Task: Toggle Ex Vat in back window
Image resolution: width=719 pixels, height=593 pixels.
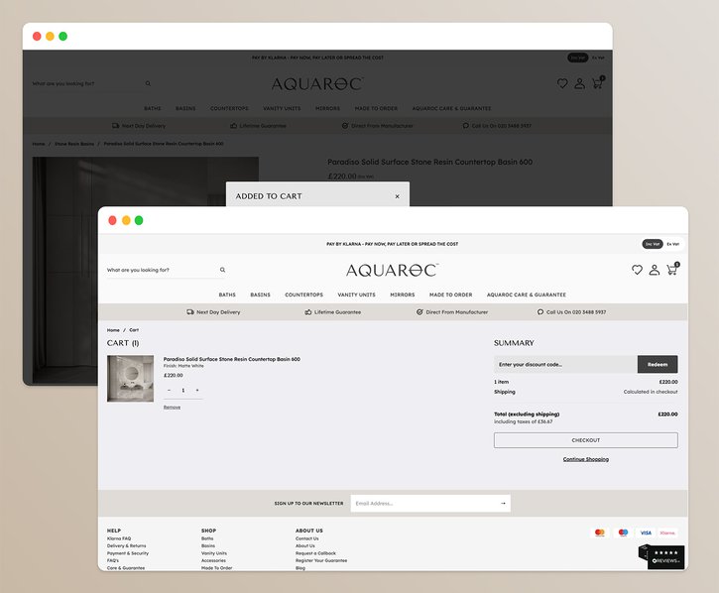Action: pyautogui.click(x=598, y=58)
